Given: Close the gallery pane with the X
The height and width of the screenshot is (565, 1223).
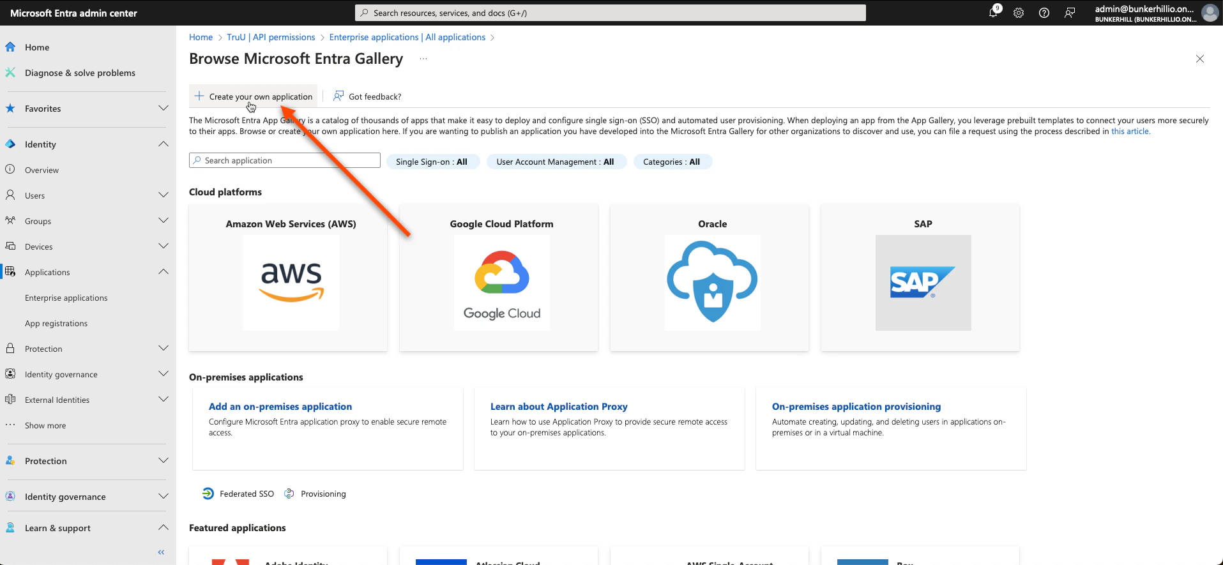Looking at the screenshot, I should [1200, 59].
